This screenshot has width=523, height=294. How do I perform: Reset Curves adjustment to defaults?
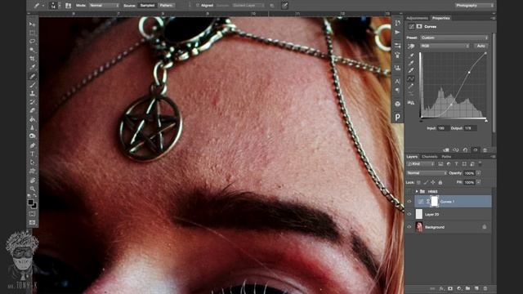[x=465, y=150]
